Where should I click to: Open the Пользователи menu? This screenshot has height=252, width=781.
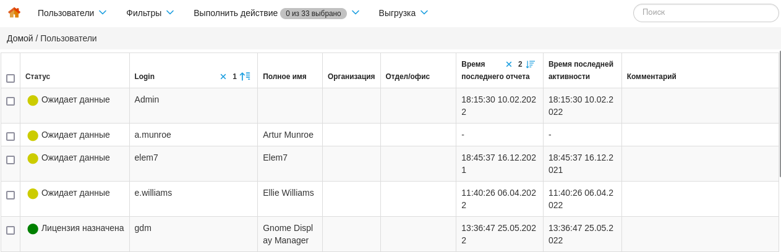72,13
